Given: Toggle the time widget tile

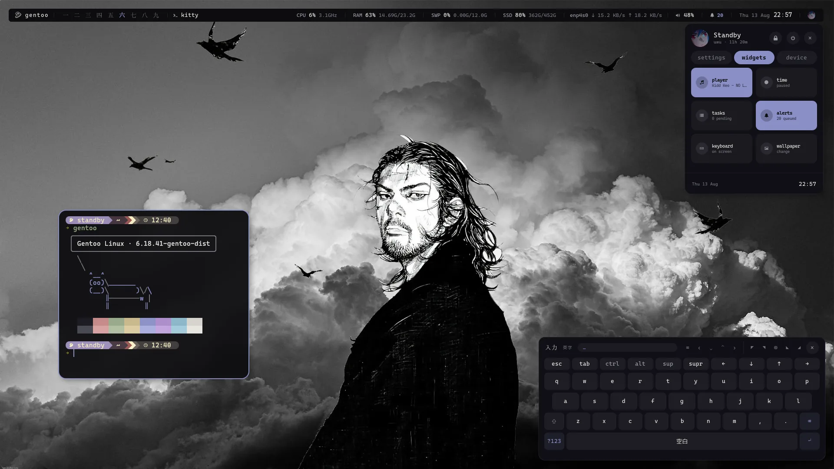Looking at the screenshot, I should pos(786,83).
